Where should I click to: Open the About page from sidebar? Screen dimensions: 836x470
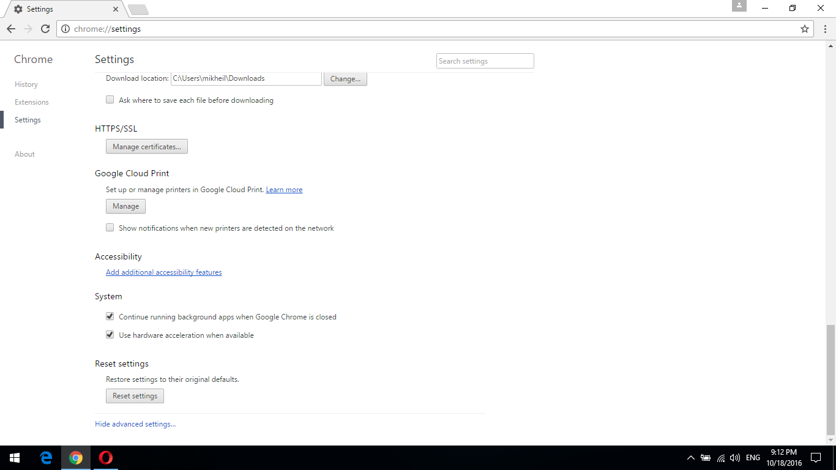[x=24, y=154]
